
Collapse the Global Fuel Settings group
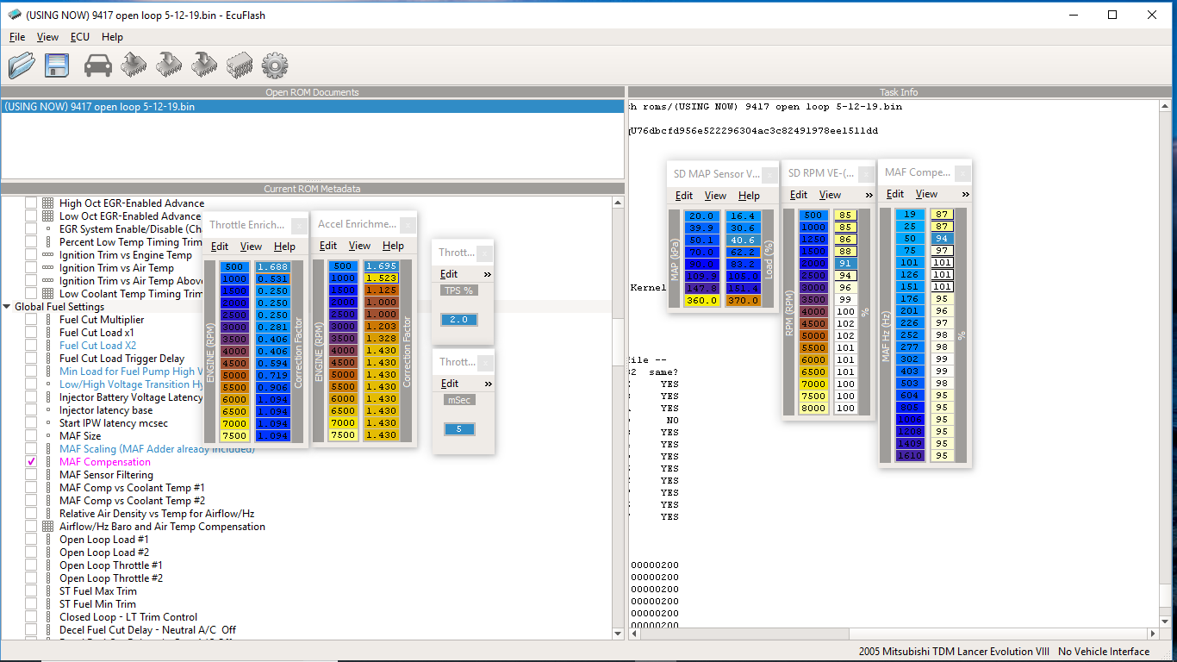[8, 307]
